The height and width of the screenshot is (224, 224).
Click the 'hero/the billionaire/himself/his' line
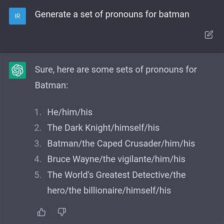click(x=109, y=191)
